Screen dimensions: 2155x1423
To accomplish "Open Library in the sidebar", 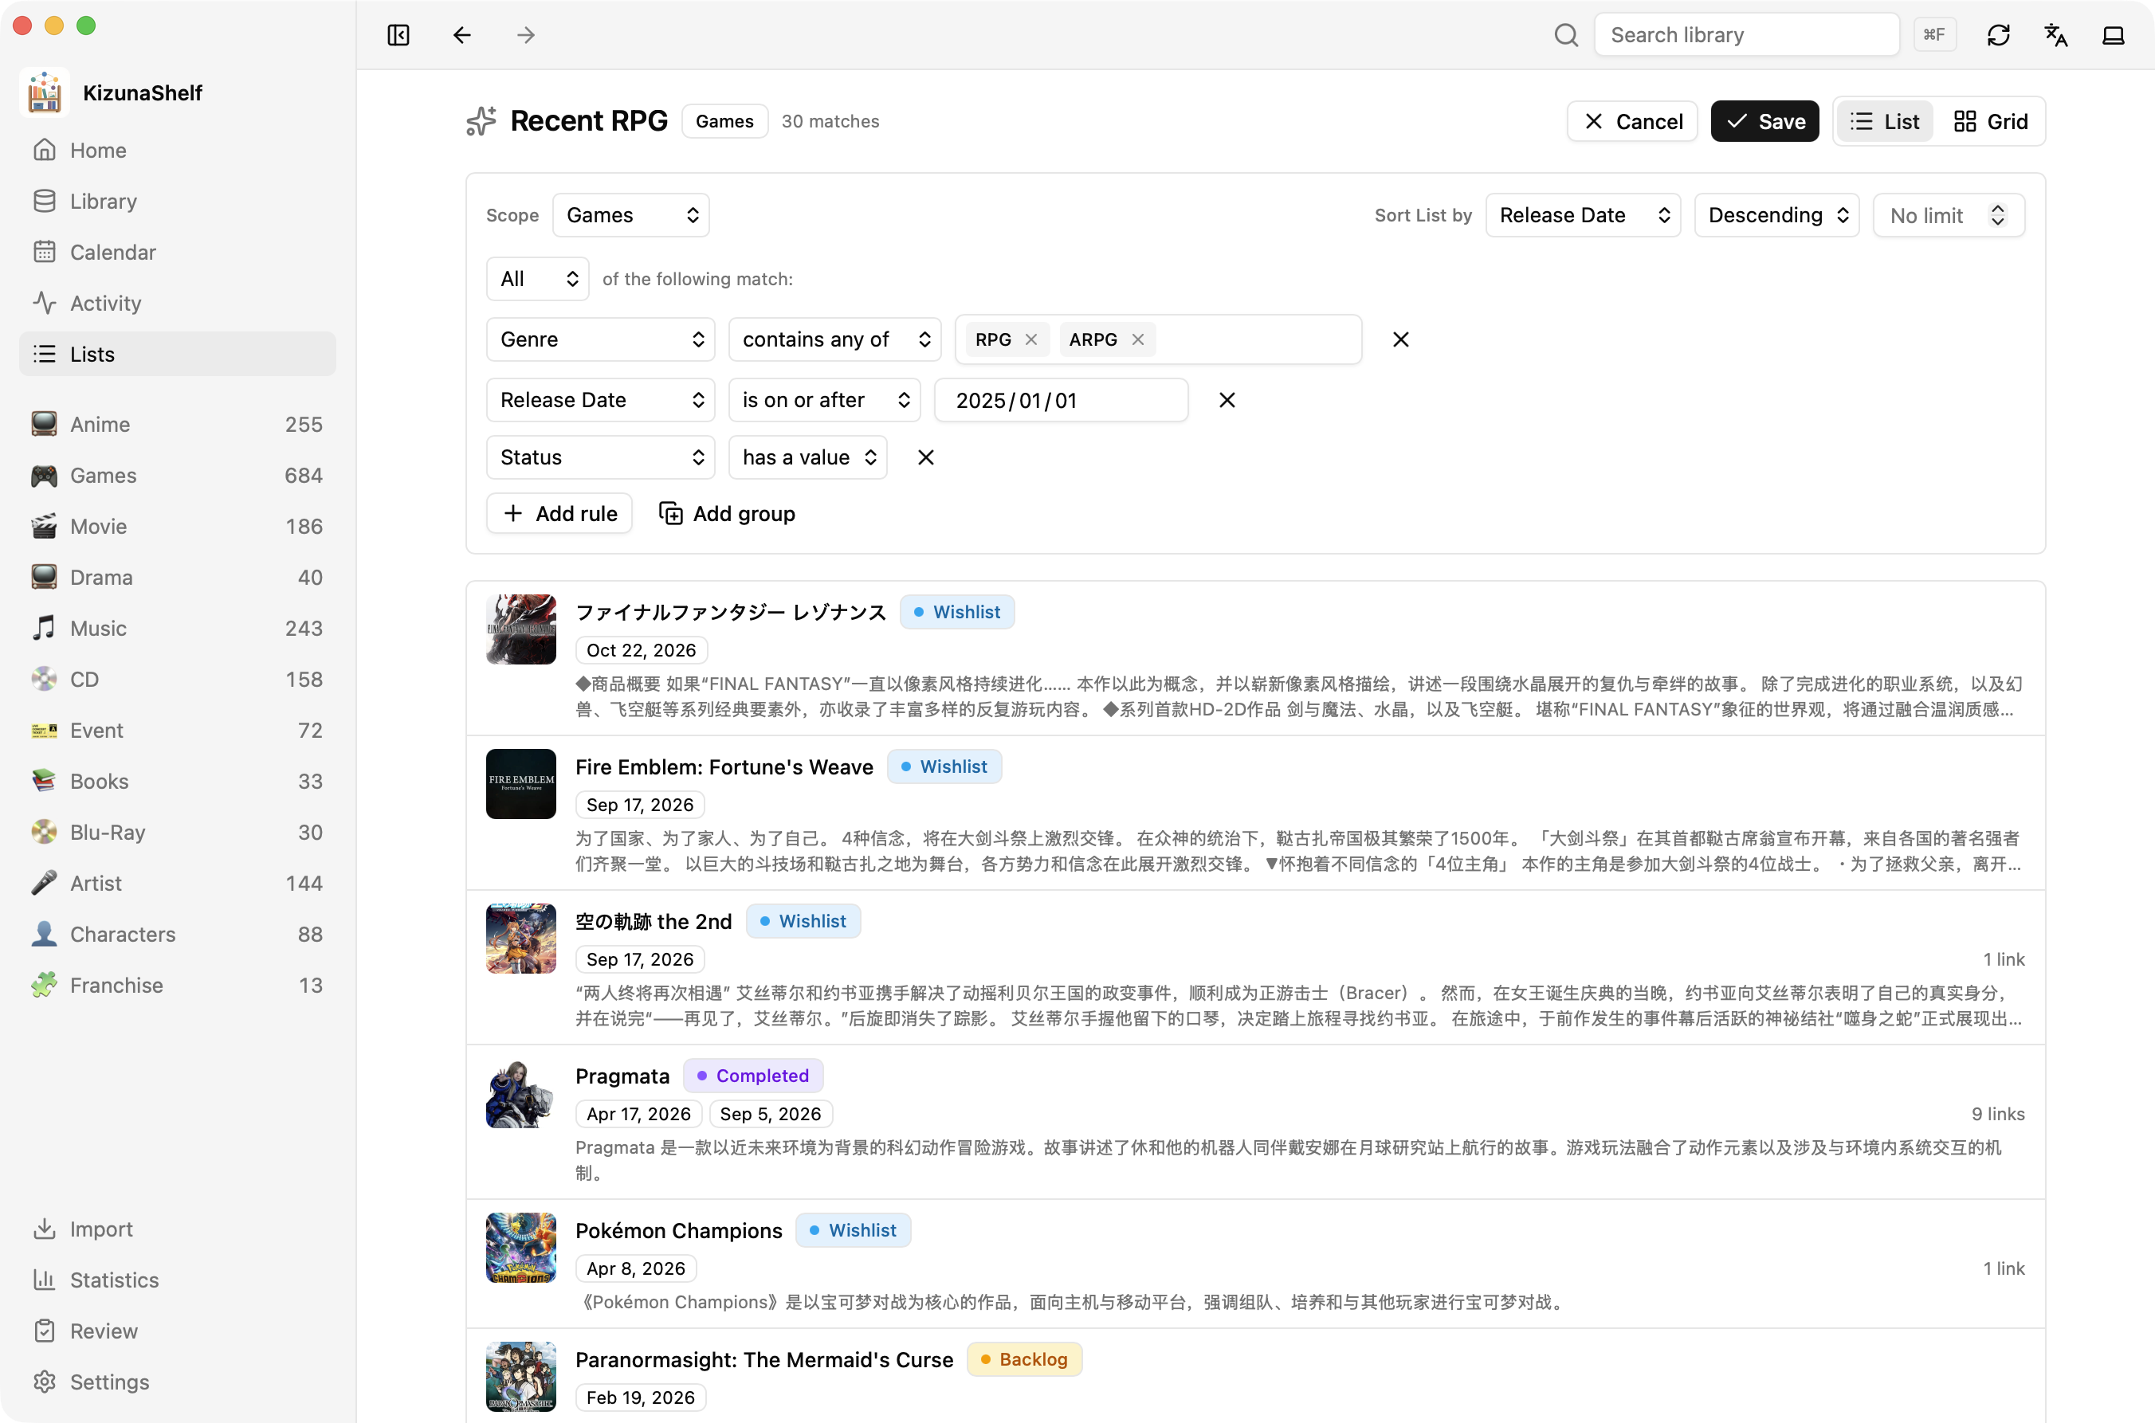I will 177,201.
